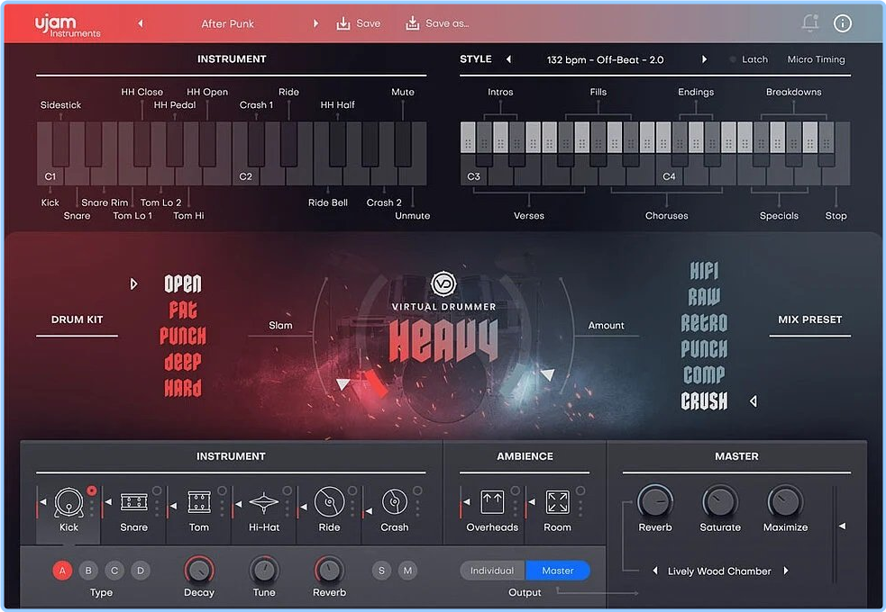
Task: Click the Maximize knob
Action: (785, 501)
